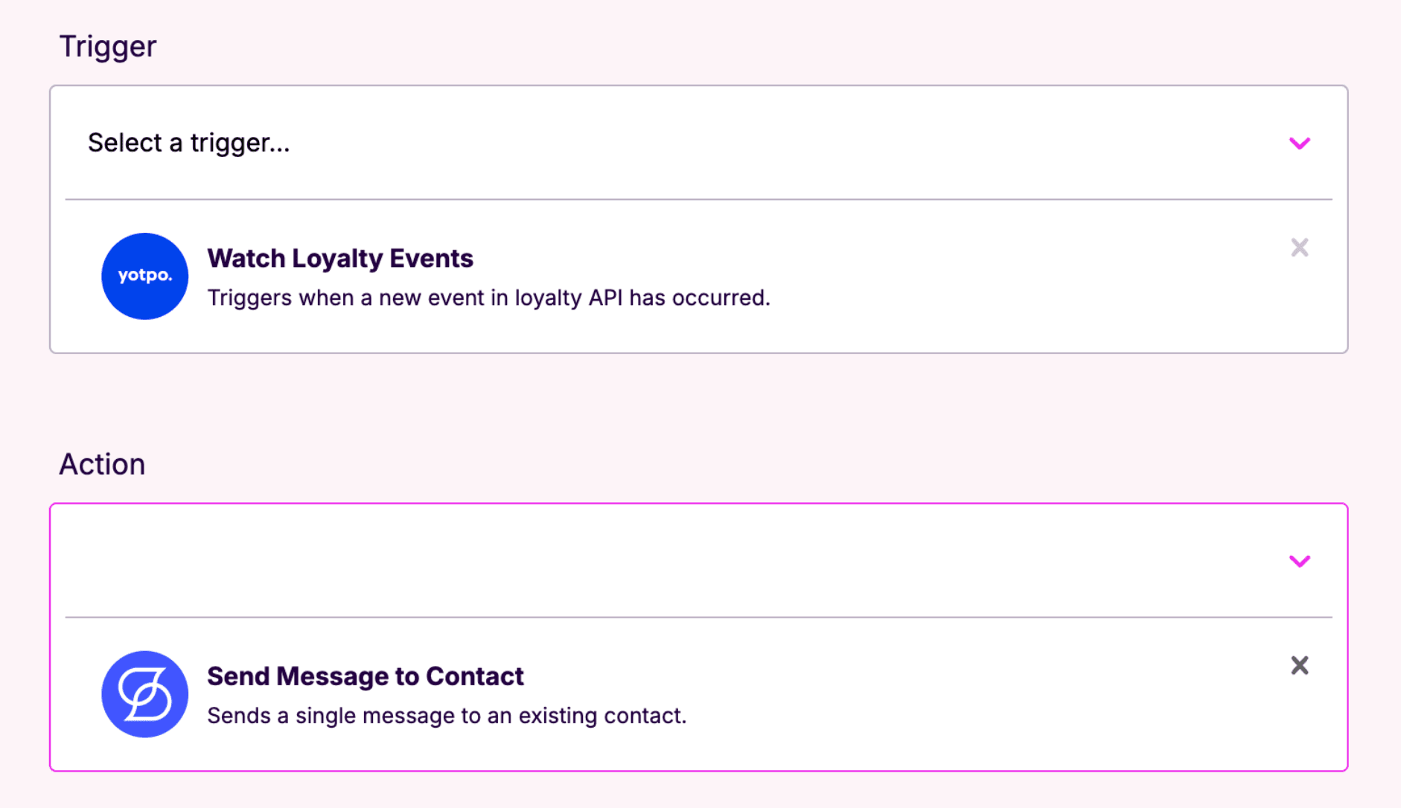Expand the action dropdown chevron
1401x808 pixels.
click(x=1299, y=561)
